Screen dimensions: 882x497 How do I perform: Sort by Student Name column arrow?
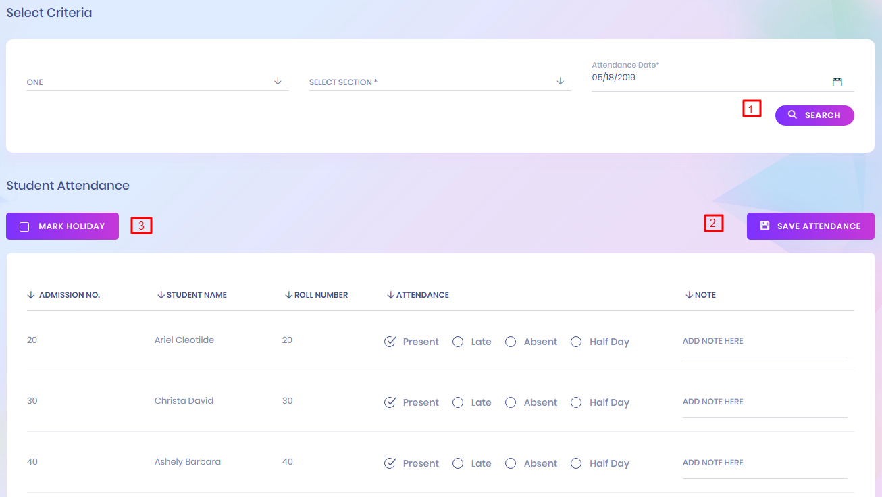[x=161, y=295]
